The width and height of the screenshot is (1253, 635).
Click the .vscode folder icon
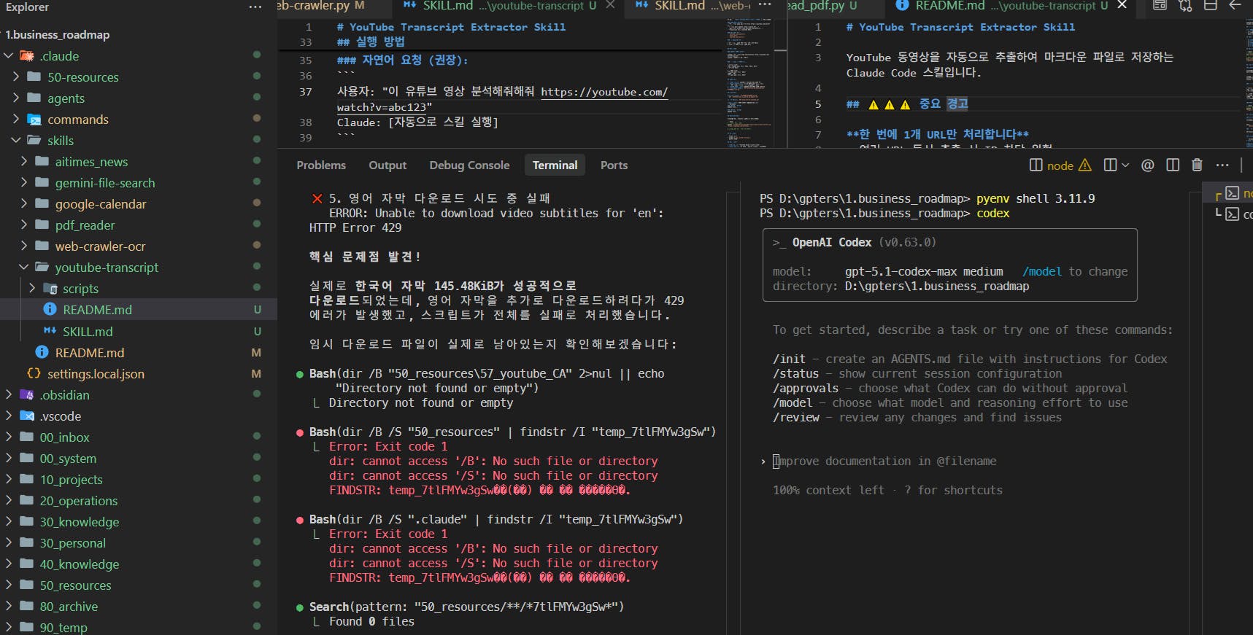pos(27,416)
